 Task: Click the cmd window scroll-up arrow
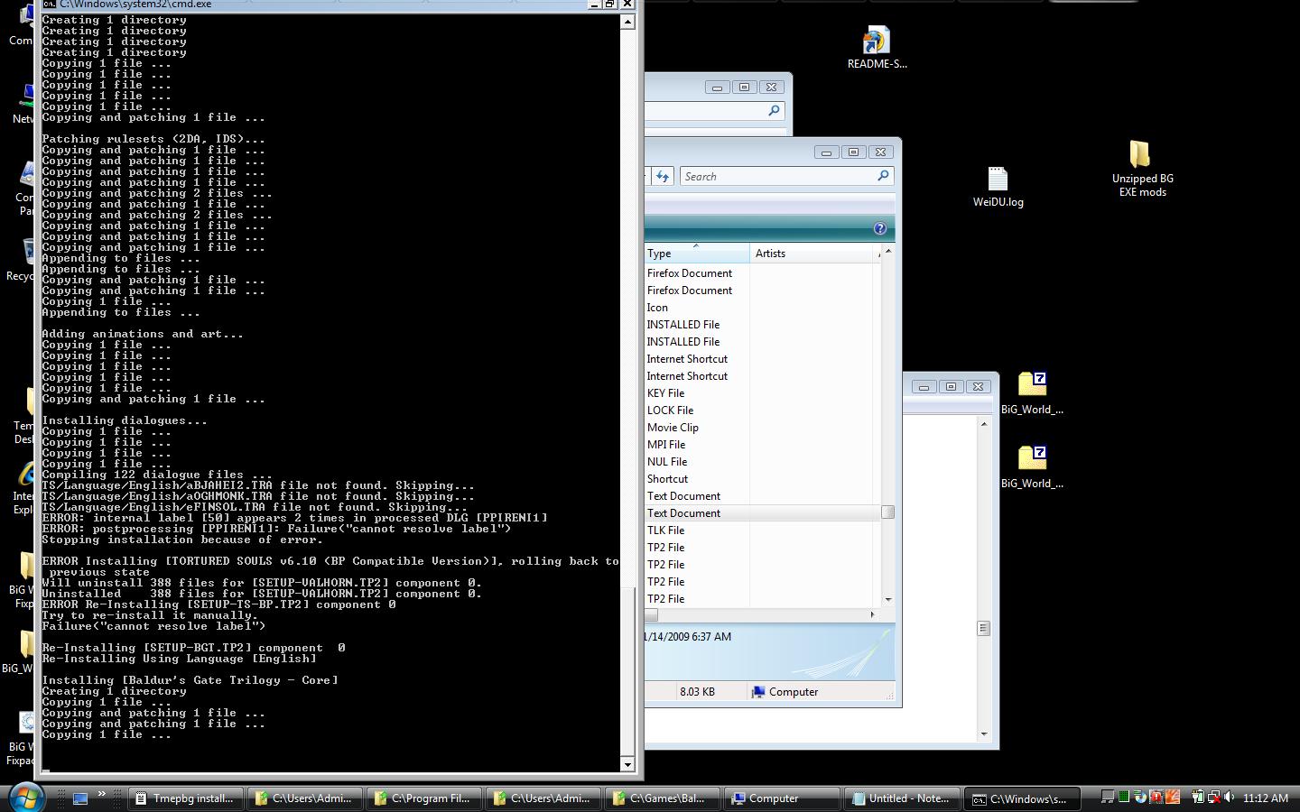coord(627,21)
